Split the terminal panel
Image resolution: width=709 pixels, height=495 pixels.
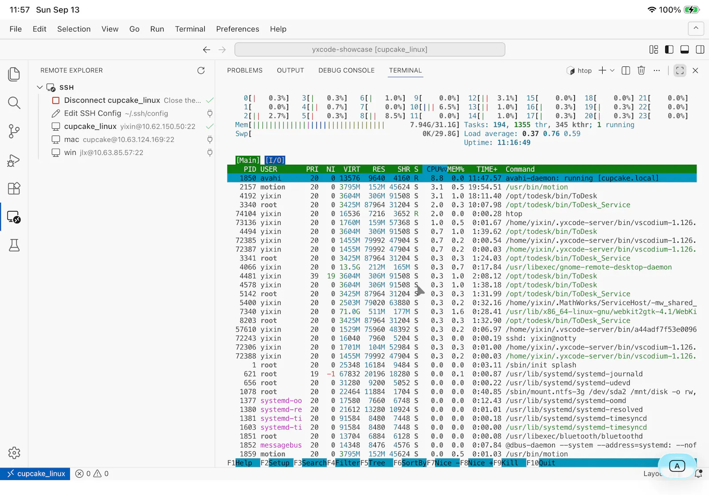[x=626, y=70]
